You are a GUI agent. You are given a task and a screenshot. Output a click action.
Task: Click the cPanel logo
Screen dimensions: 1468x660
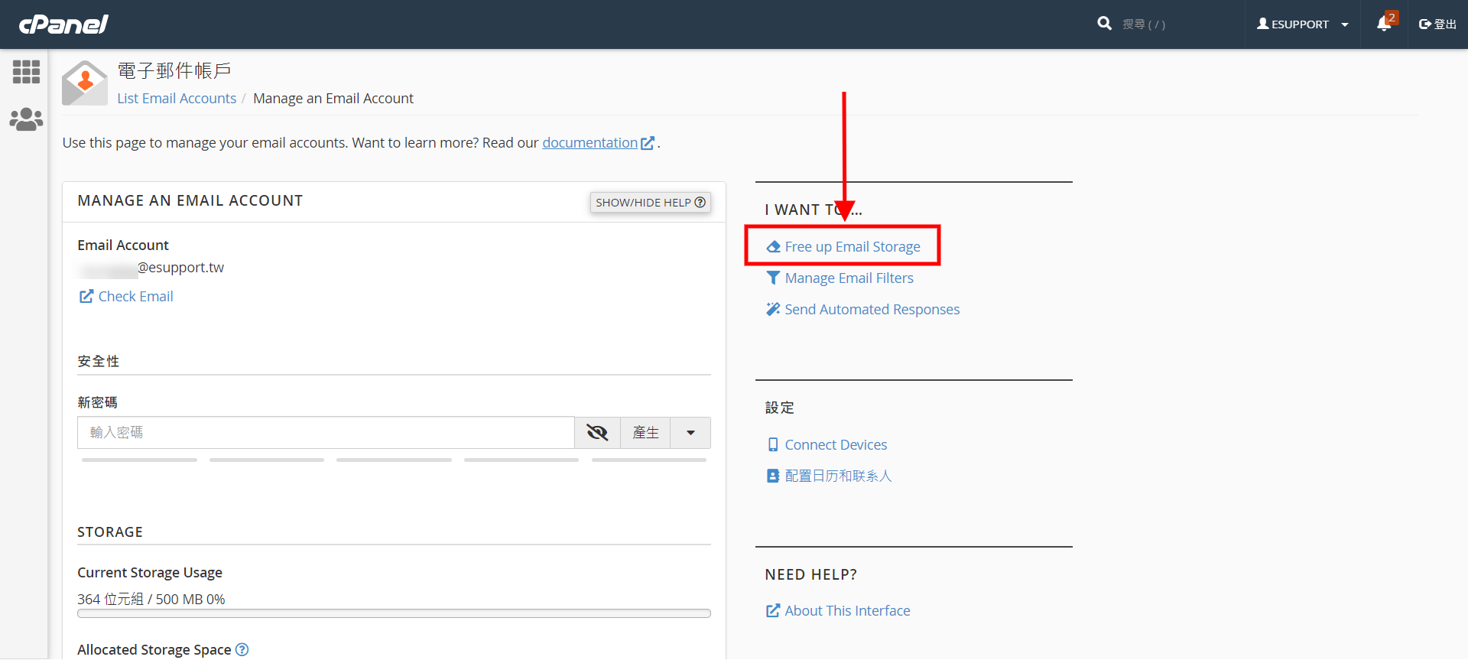coord(63,24)
